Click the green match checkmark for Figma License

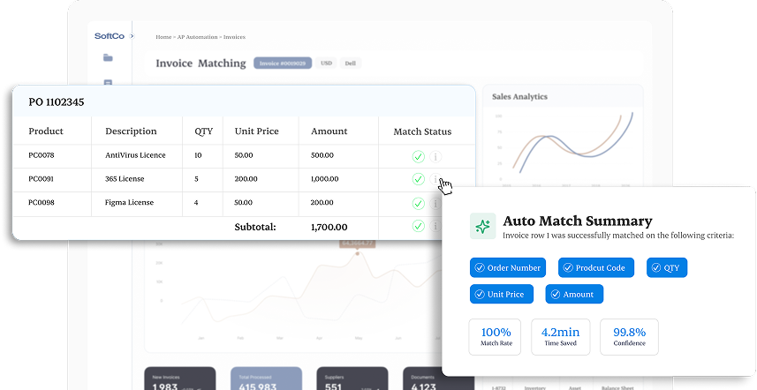[x=418, y=203]
